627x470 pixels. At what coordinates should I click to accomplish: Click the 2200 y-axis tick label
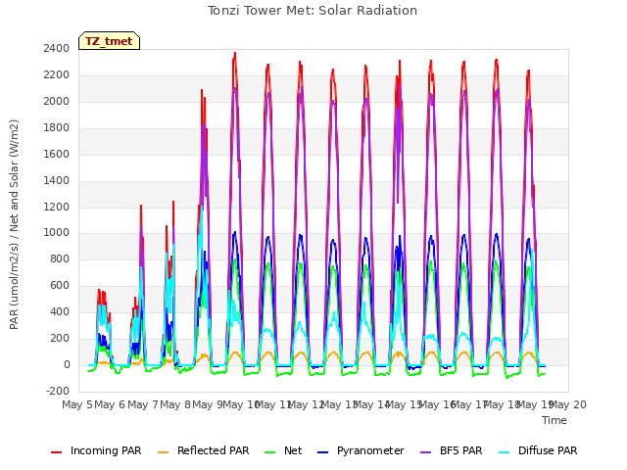coord(57,74)
